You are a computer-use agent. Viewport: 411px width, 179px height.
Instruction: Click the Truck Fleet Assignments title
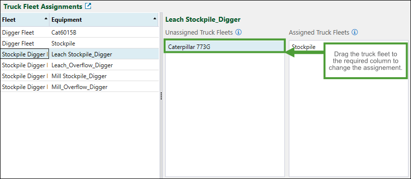pyautogui.click(x=43, y=6)
